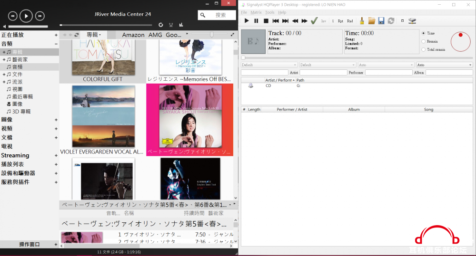This screenshot has width=476, height=256.
Task: Open the spectrum bars icon in JRiver
Action: pos(181,25)
